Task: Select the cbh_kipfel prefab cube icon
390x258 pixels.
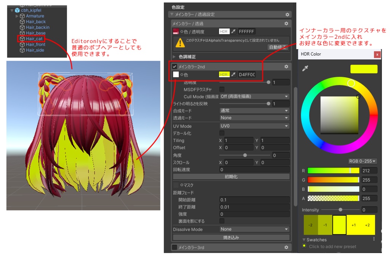Action: (17, 10)
